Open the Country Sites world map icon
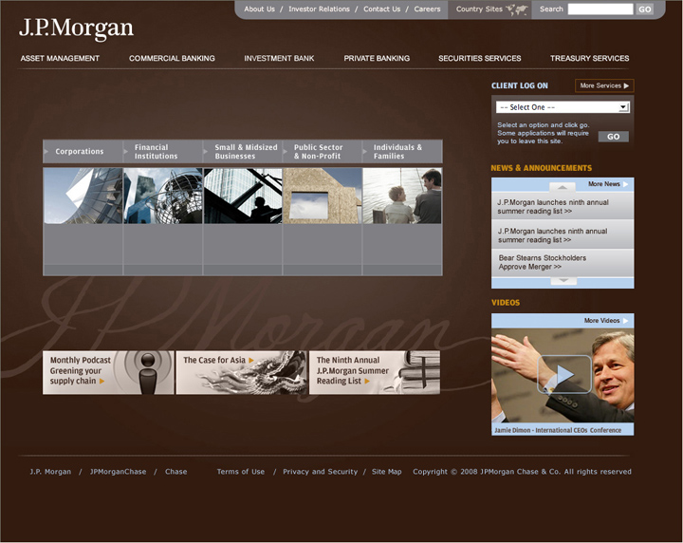 (x=517, y=9)
